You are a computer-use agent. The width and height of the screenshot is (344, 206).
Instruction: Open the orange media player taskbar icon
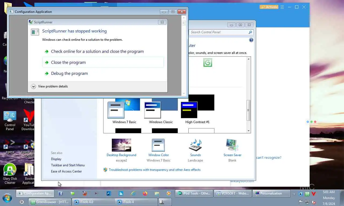[x=169, y=193]
